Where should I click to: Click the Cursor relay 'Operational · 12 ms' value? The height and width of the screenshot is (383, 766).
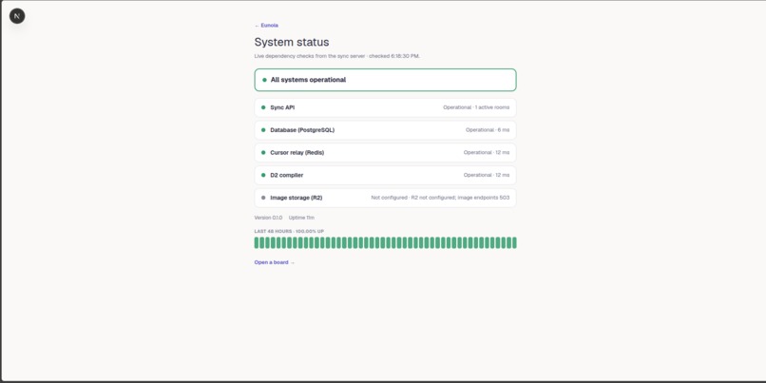pos(487,152)
